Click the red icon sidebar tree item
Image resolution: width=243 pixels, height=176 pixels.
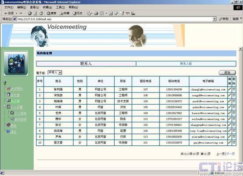click(x=15, y=88)
